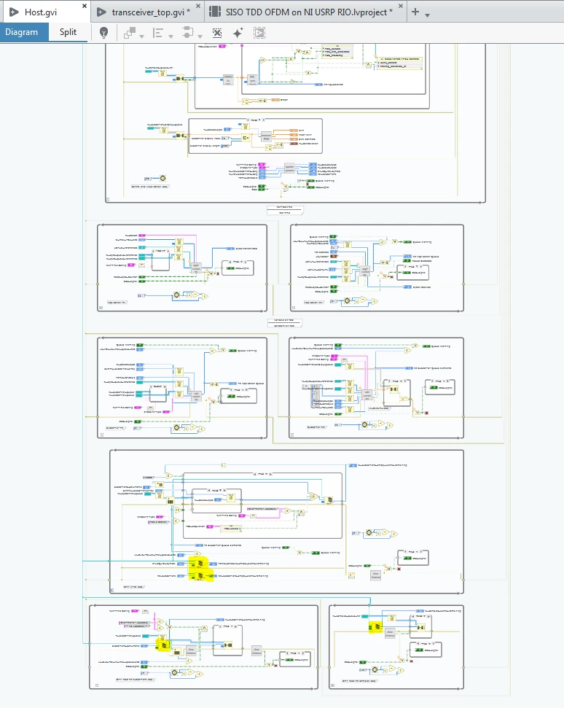
Task: Click the gray close timeout node in bottom-right loop
Action: (390, 633)
